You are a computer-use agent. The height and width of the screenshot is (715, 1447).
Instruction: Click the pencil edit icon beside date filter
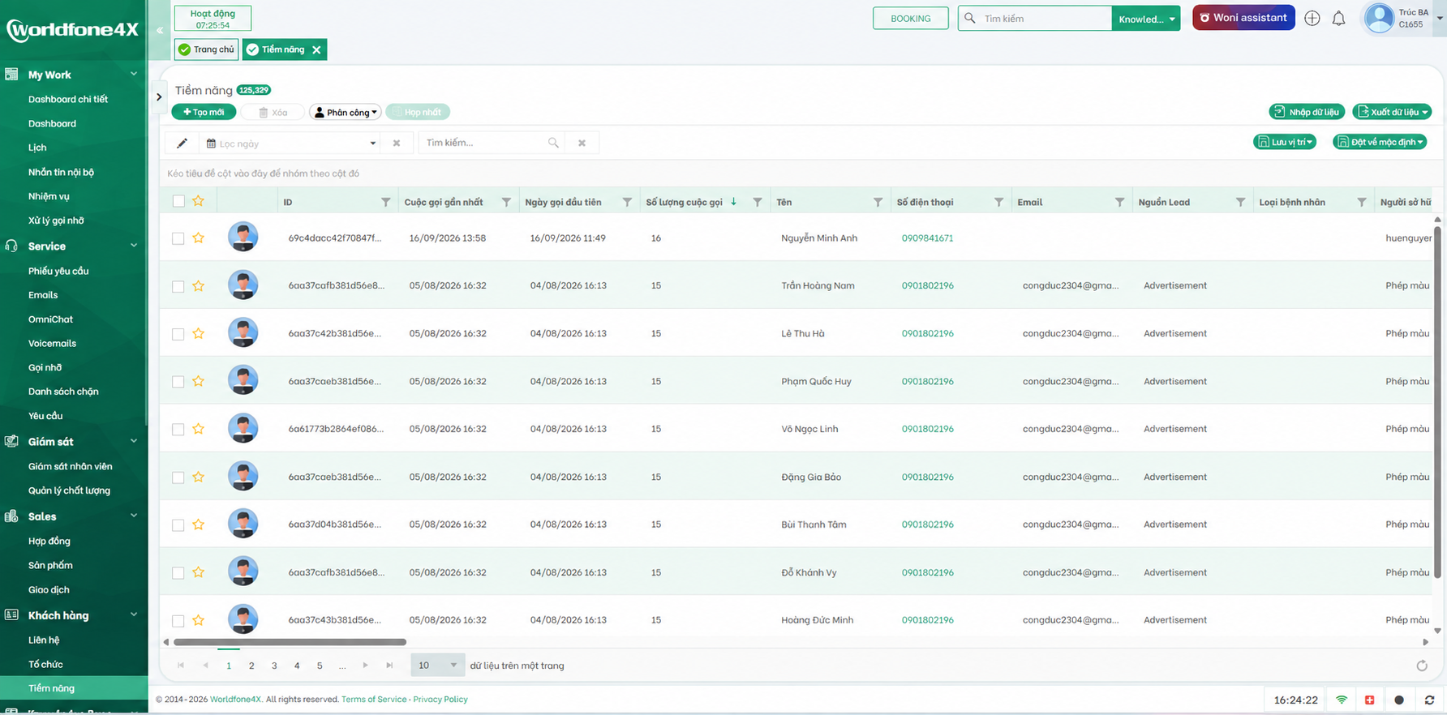coord(182,143)
